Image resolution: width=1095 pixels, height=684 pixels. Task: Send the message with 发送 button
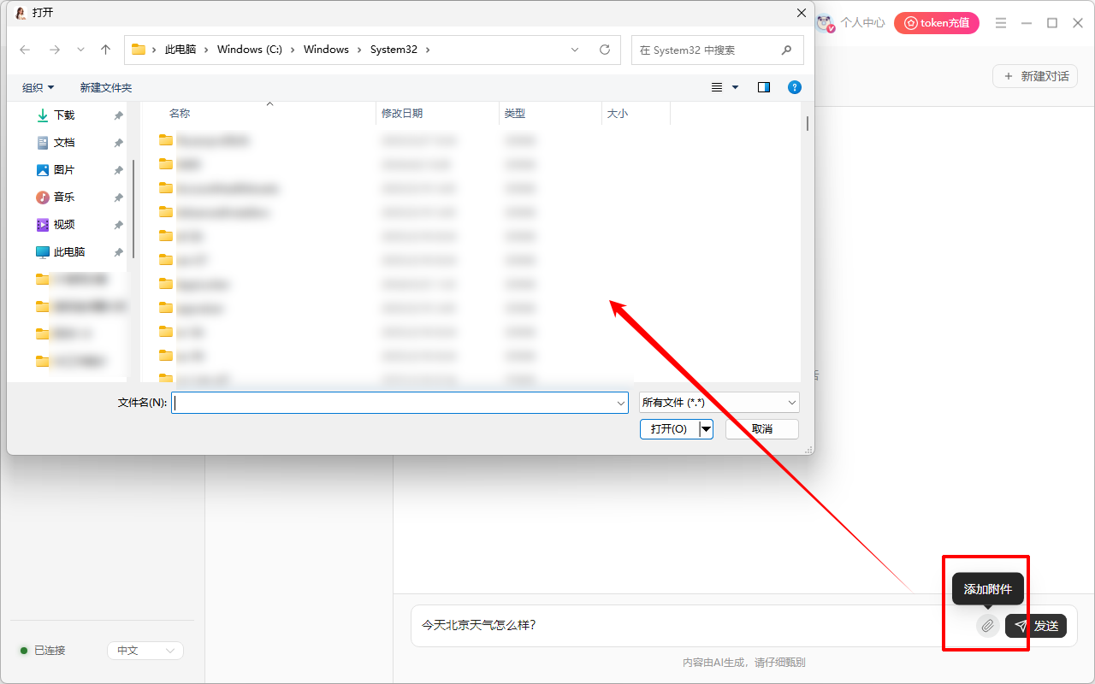point(1036,626)
